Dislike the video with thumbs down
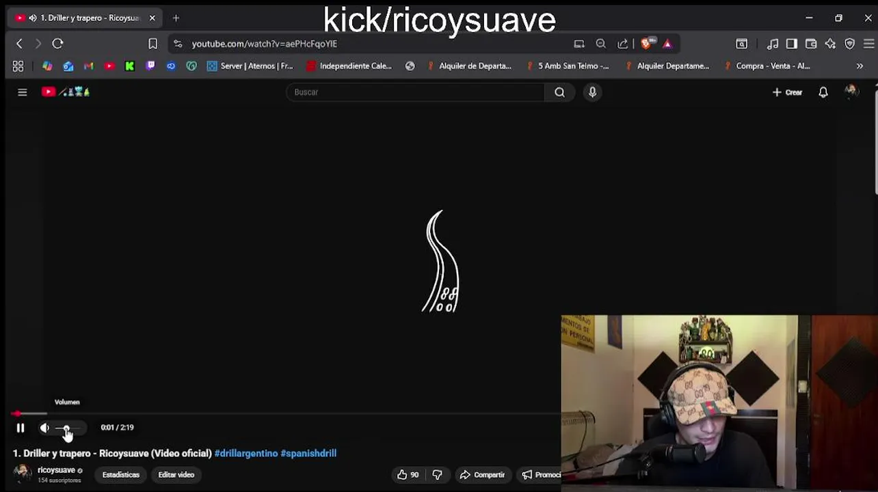 coord(438,475)
